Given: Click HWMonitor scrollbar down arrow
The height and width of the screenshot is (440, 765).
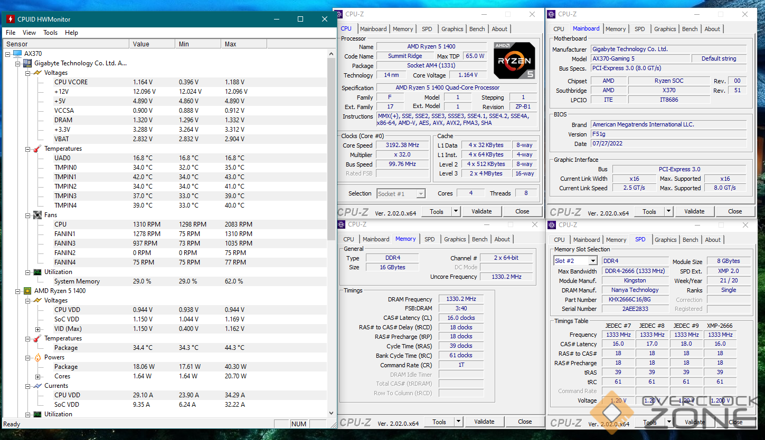Looking at the screenshot, I should tap(332, 413).
